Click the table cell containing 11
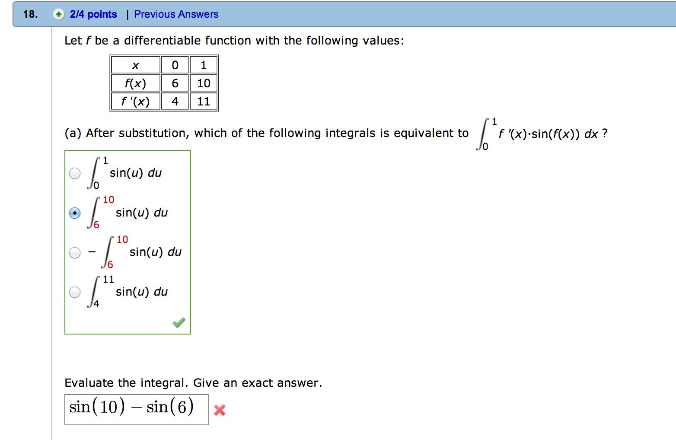 tap(204, 102)
